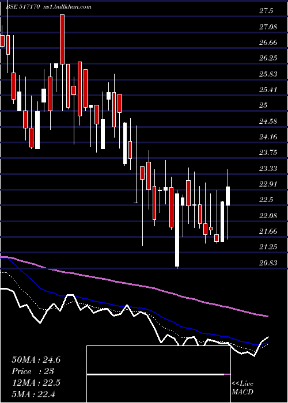Click the tallest red candlestick near 27.5
Image resolution: width=288 pixels, height=403 pixels.
[62, 39]
